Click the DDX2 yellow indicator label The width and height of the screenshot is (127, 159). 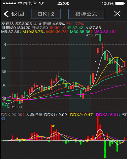point(82,115)
